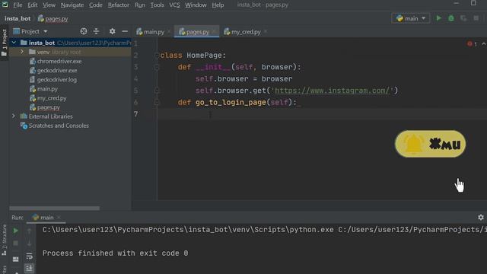Click insta_bot breadcrumb in navigation bar

point(18,18)
